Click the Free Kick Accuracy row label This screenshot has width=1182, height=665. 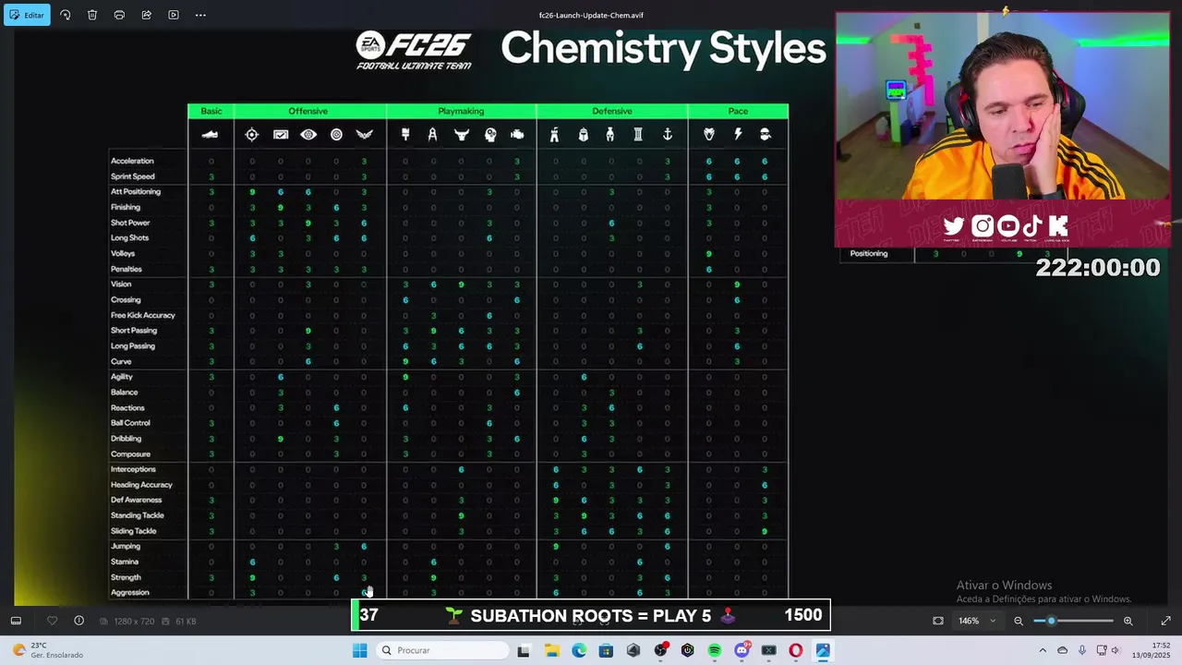click(142, 315)
